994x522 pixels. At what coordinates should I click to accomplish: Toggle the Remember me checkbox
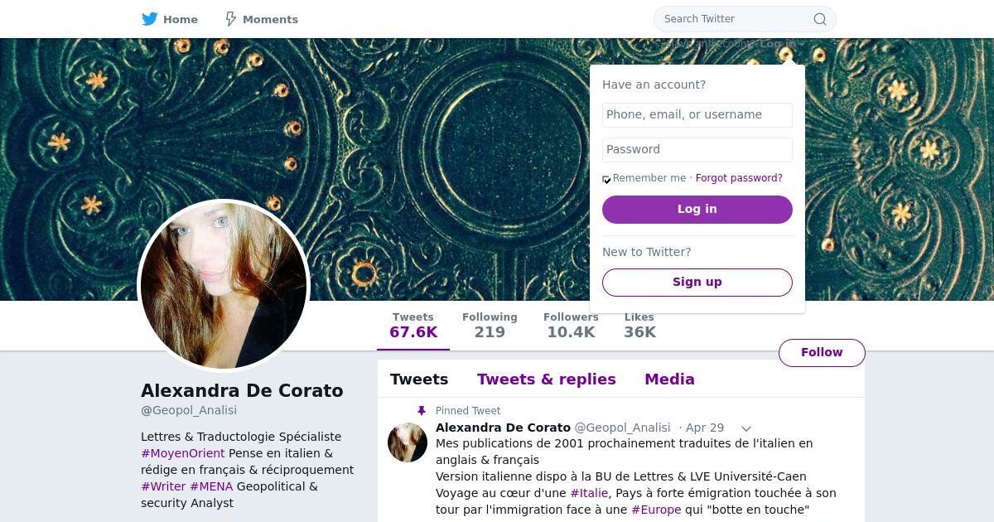[606, 180]
